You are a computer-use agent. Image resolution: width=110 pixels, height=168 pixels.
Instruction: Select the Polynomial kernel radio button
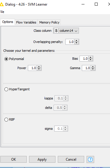[x=6, y=59]
